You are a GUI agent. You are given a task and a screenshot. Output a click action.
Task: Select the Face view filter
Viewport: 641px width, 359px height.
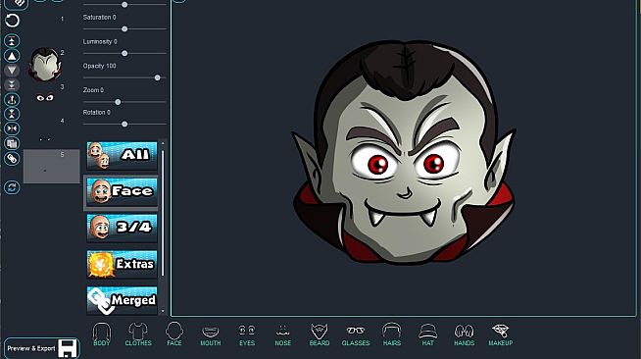click(122, 191)
